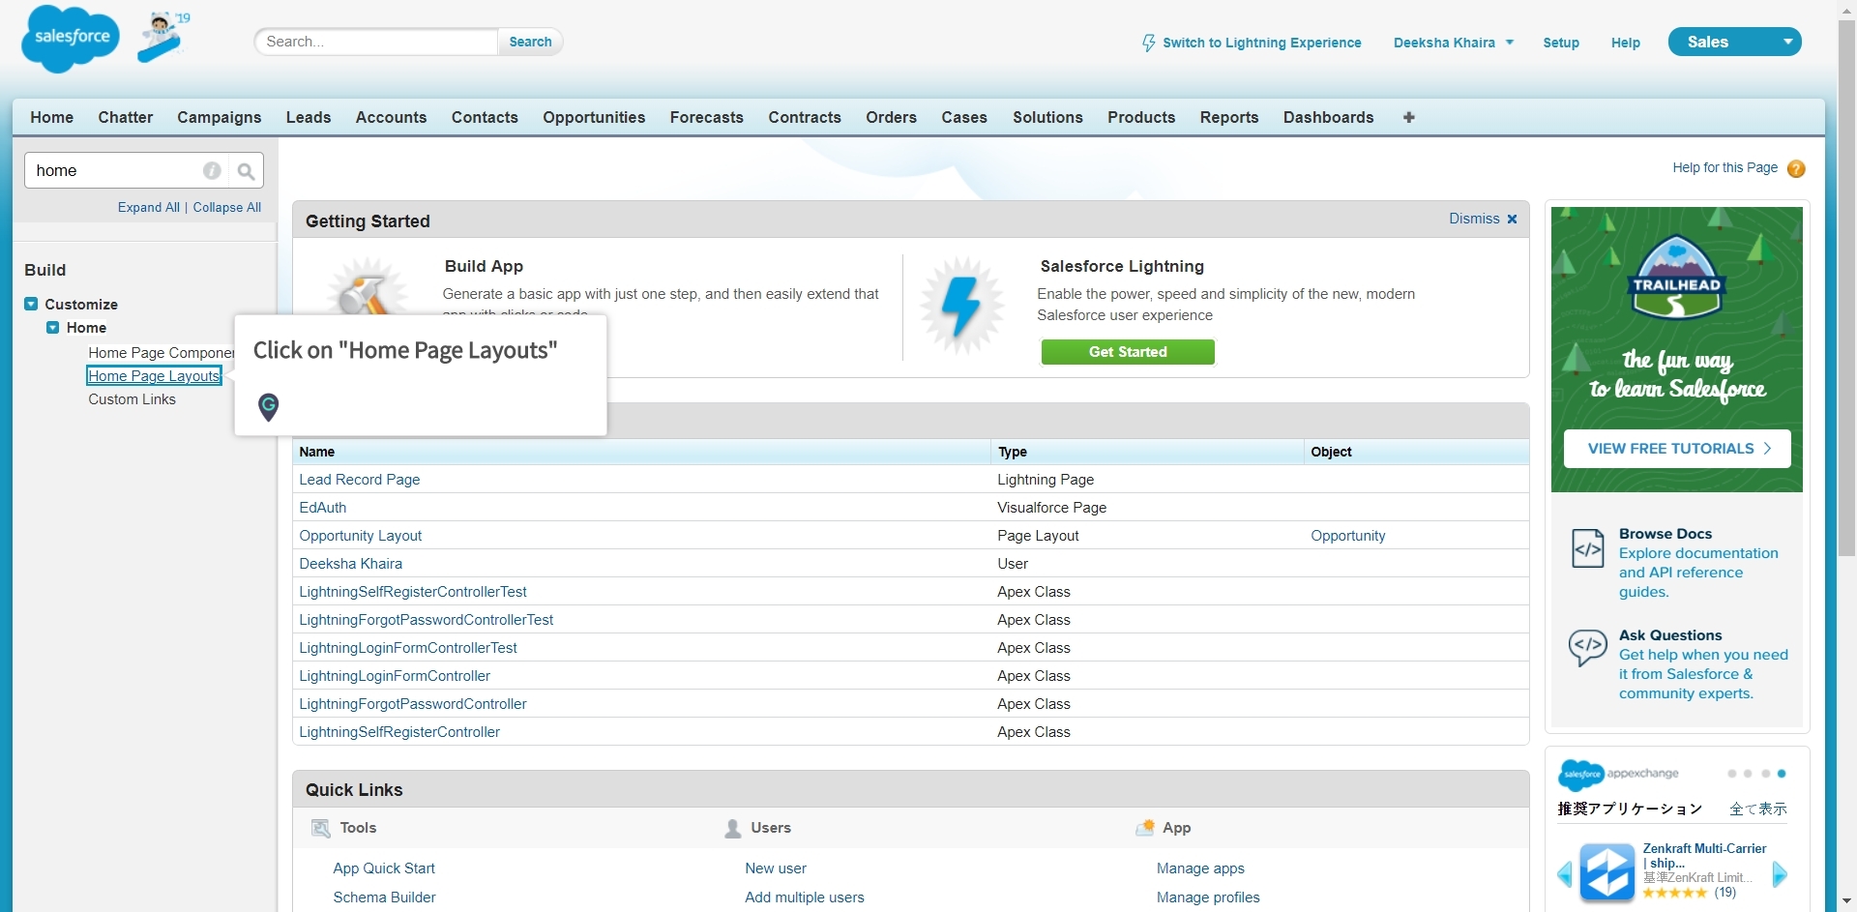Click the VIEW FREE TUTORIALS chevron button
1857x912 pixels.
(x=1676, y=449)
